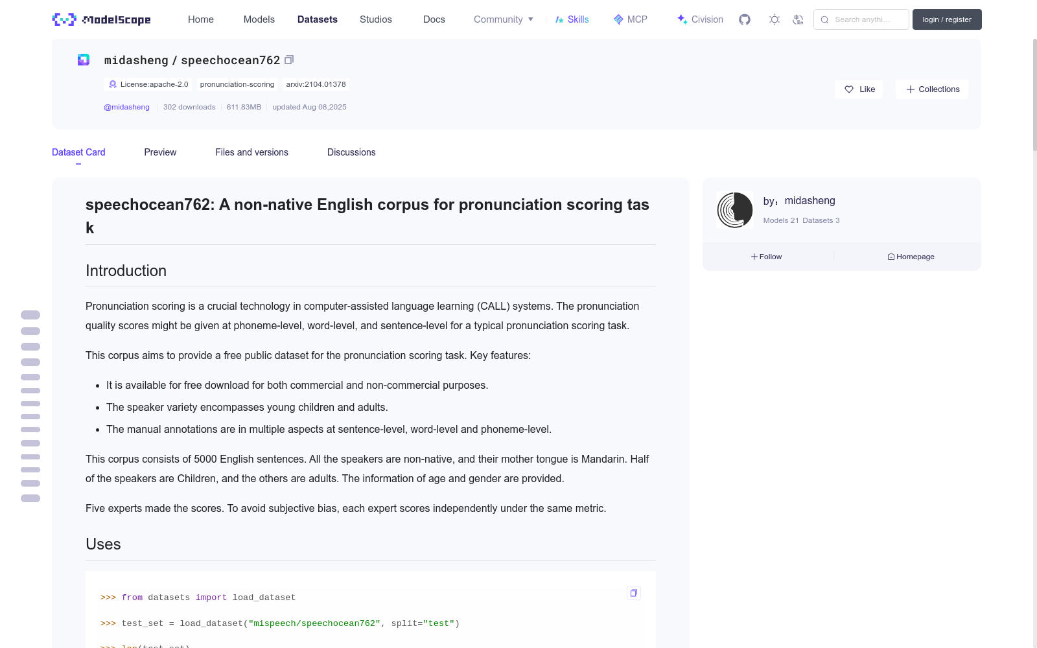The width and height of the screenshot is (1037, 648).
Task: Click the Introduction heading
Action: click(126, 271)
